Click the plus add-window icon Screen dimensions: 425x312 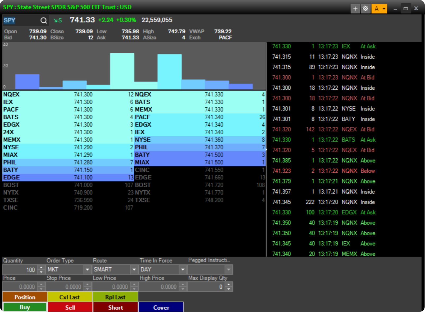tap(355, 9)
